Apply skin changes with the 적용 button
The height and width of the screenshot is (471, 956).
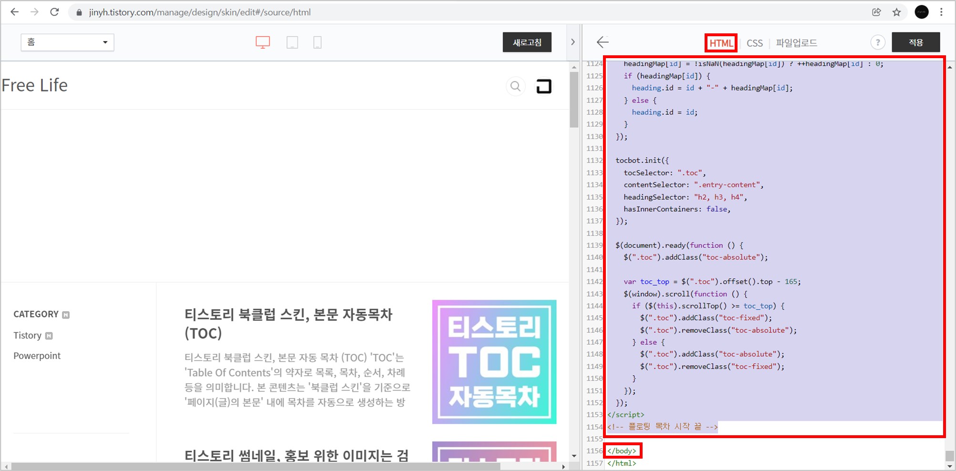[915, 42]
